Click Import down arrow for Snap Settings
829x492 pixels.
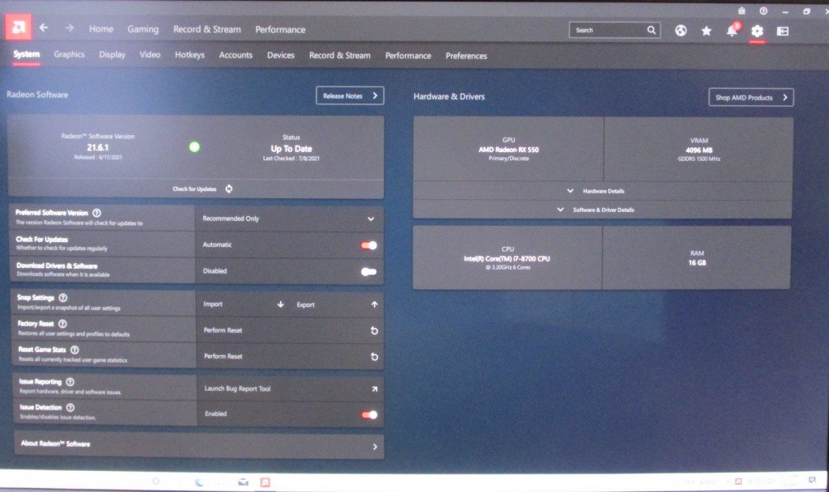click(281, 304)
